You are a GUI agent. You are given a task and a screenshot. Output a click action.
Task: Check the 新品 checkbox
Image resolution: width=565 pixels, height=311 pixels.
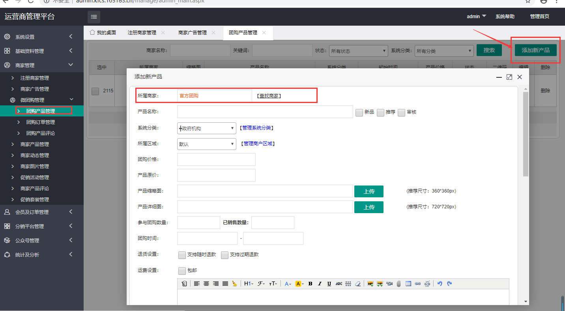pos(359,112)
